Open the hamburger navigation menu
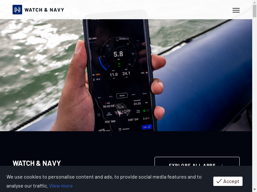The image size is (257, 192). click(236, 10)
